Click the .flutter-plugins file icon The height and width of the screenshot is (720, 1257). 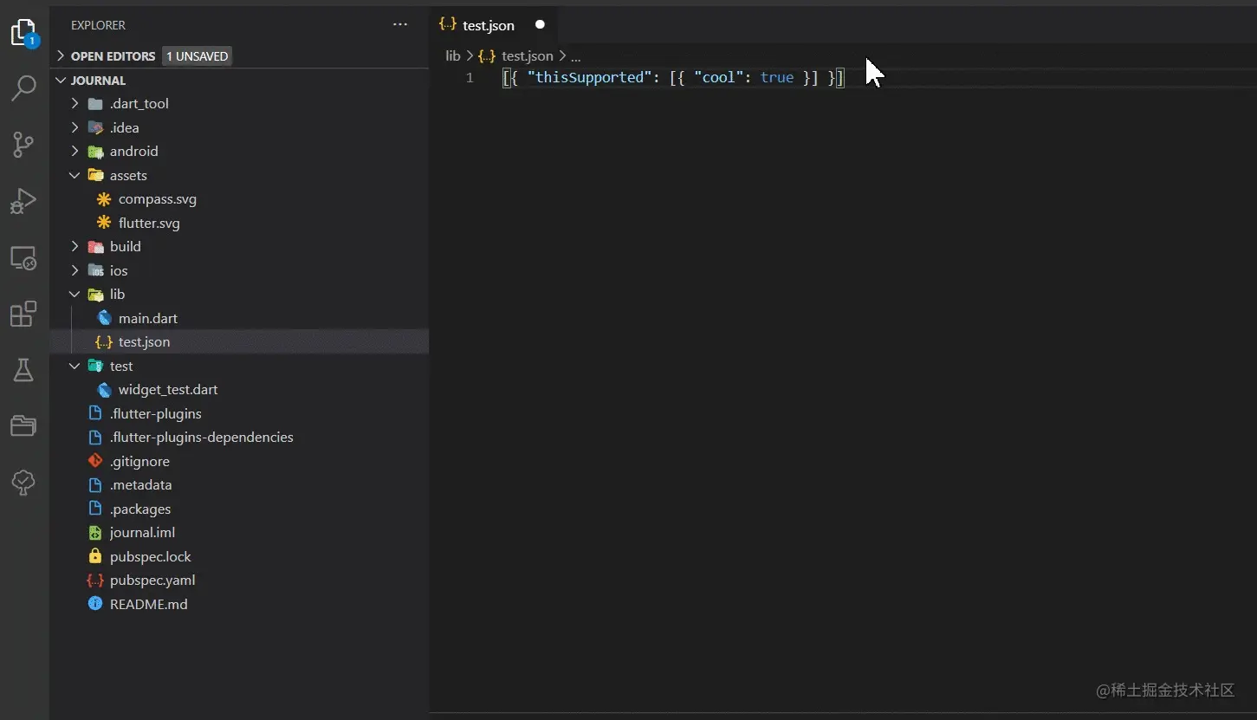pyautogui.click(x=95, y=413)
